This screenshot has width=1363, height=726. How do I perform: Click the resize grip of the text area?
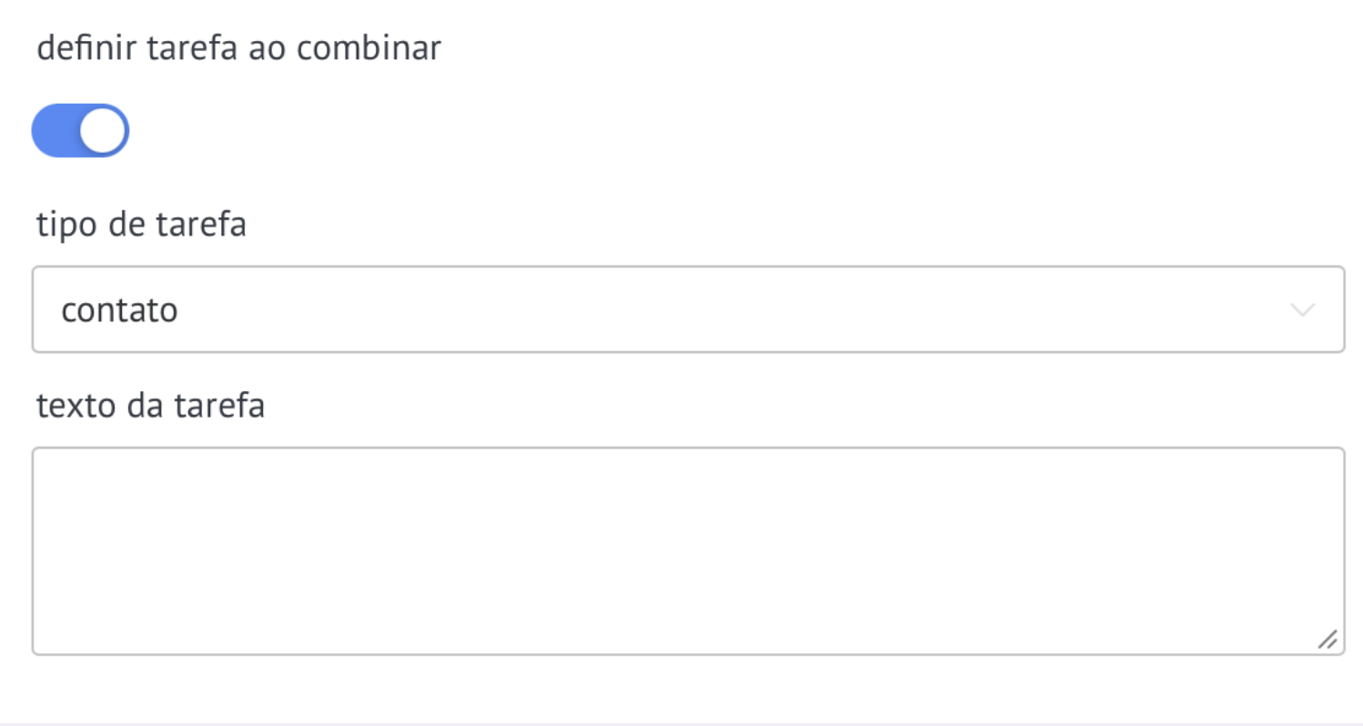pos(1328,640)
